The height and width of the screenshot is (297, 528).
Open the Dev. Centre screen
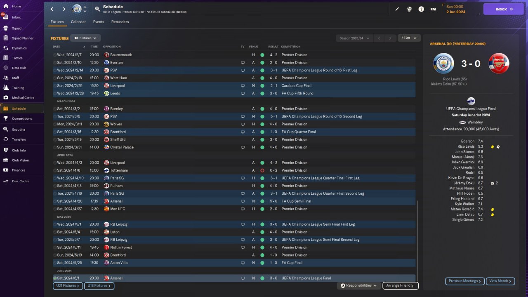pyautogui.click(x=22, y=181)
